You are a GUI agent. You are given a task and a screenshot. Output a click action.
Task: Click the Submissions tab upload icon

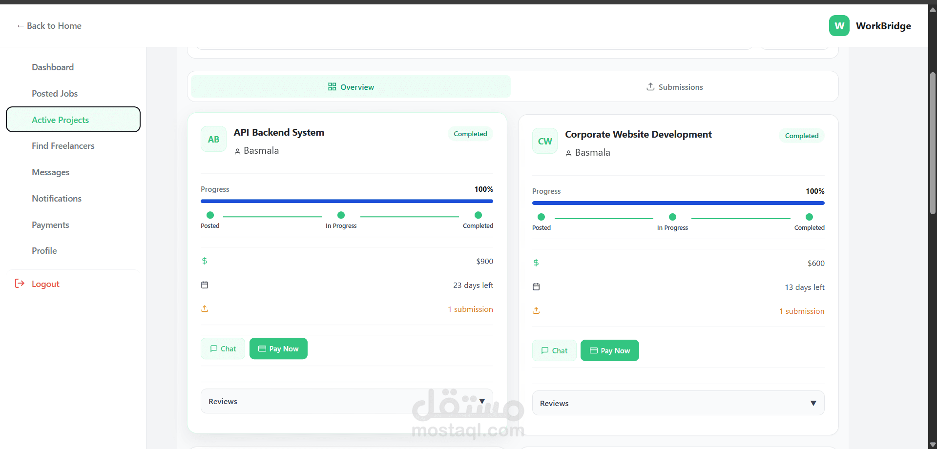(x=650, y=87)
